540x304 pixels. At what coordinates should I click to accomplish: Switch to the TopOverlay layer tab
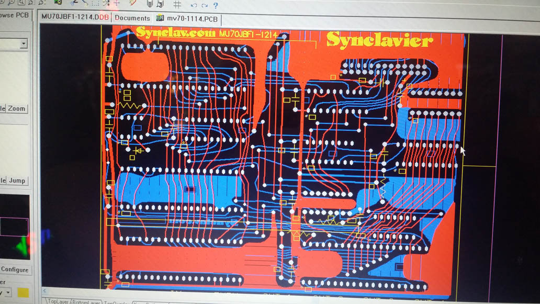pos(116,302)
